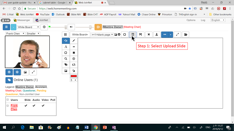Toggle the blue hamburger menu button
Screen dimensions: 234x131
click(6, 27)
